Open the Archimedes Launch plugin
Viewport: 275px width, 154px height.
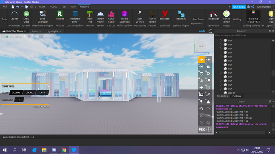coord(14,16)
